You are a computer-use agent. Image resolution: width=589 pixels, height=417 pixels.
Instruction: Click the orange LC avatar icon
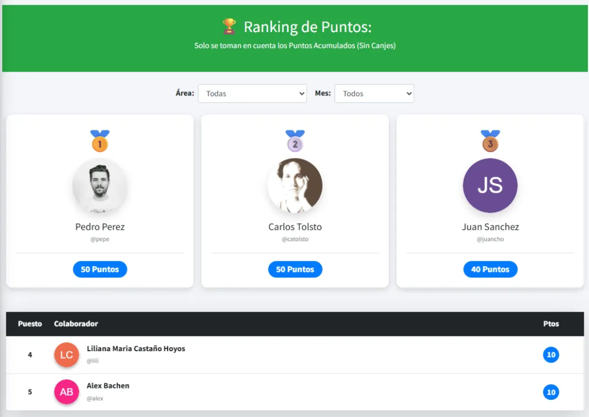tap(66, 355)
